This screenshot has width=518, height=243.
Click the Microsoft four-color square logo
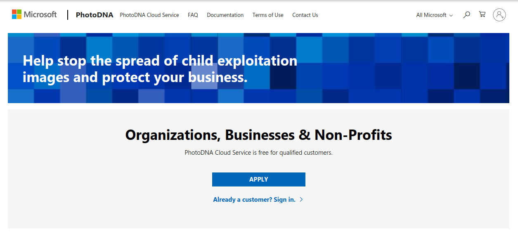pos(17,14)
